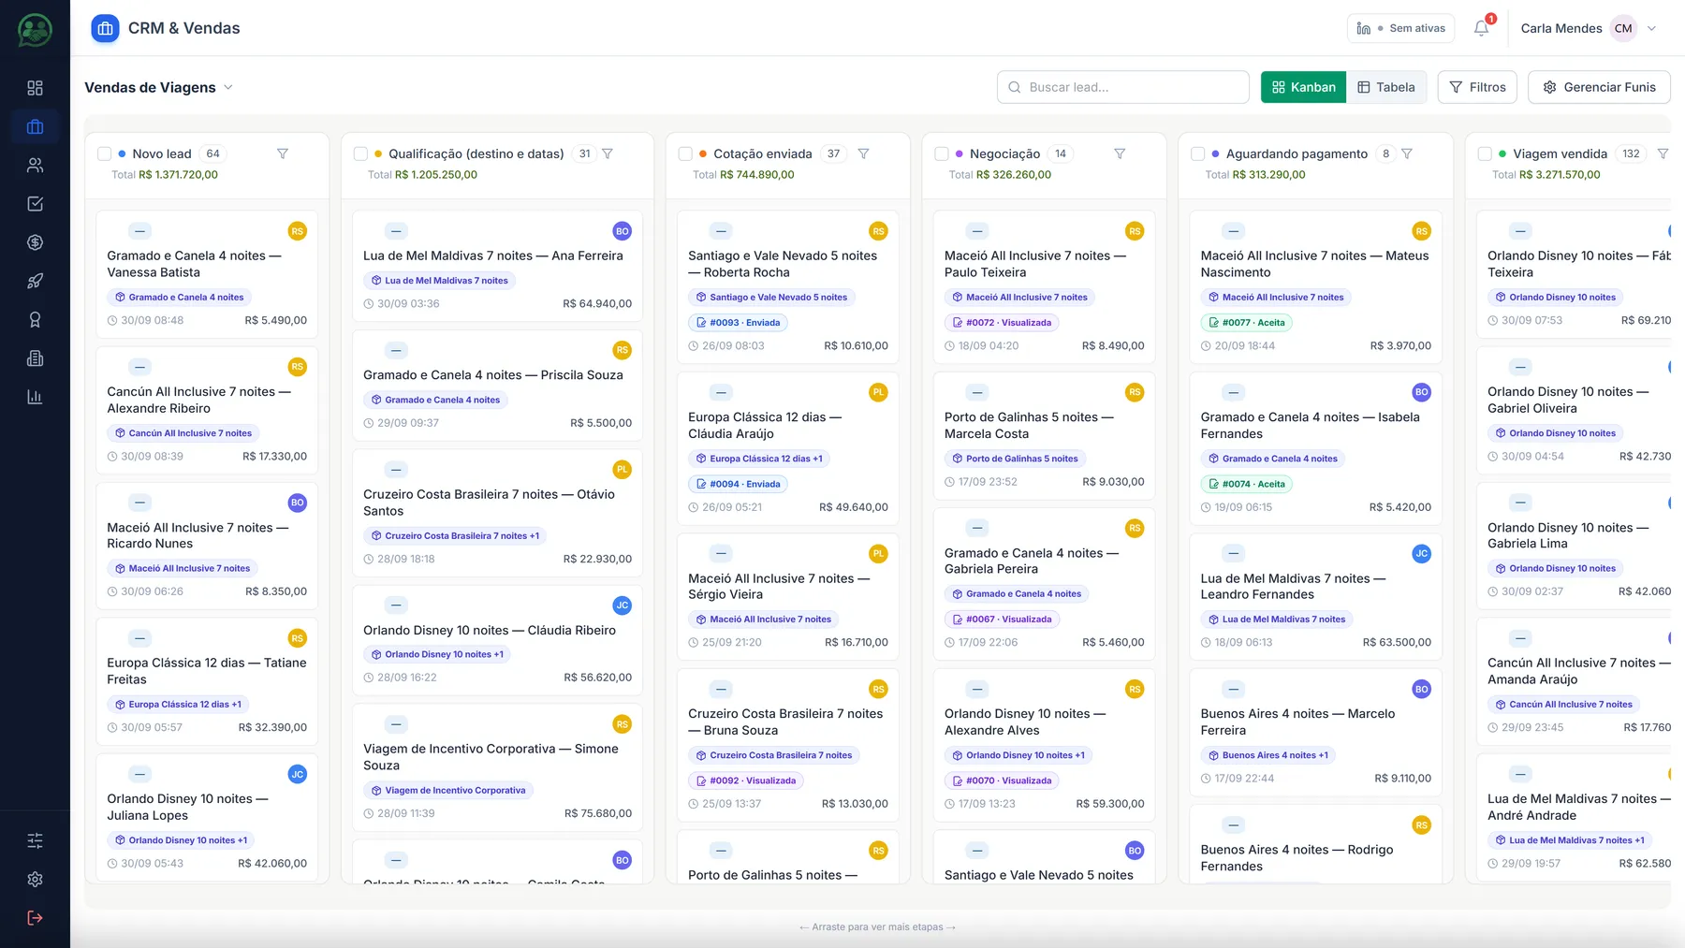Click the minus badge on Cláudia Araújo card

click(x=721, y=392)
